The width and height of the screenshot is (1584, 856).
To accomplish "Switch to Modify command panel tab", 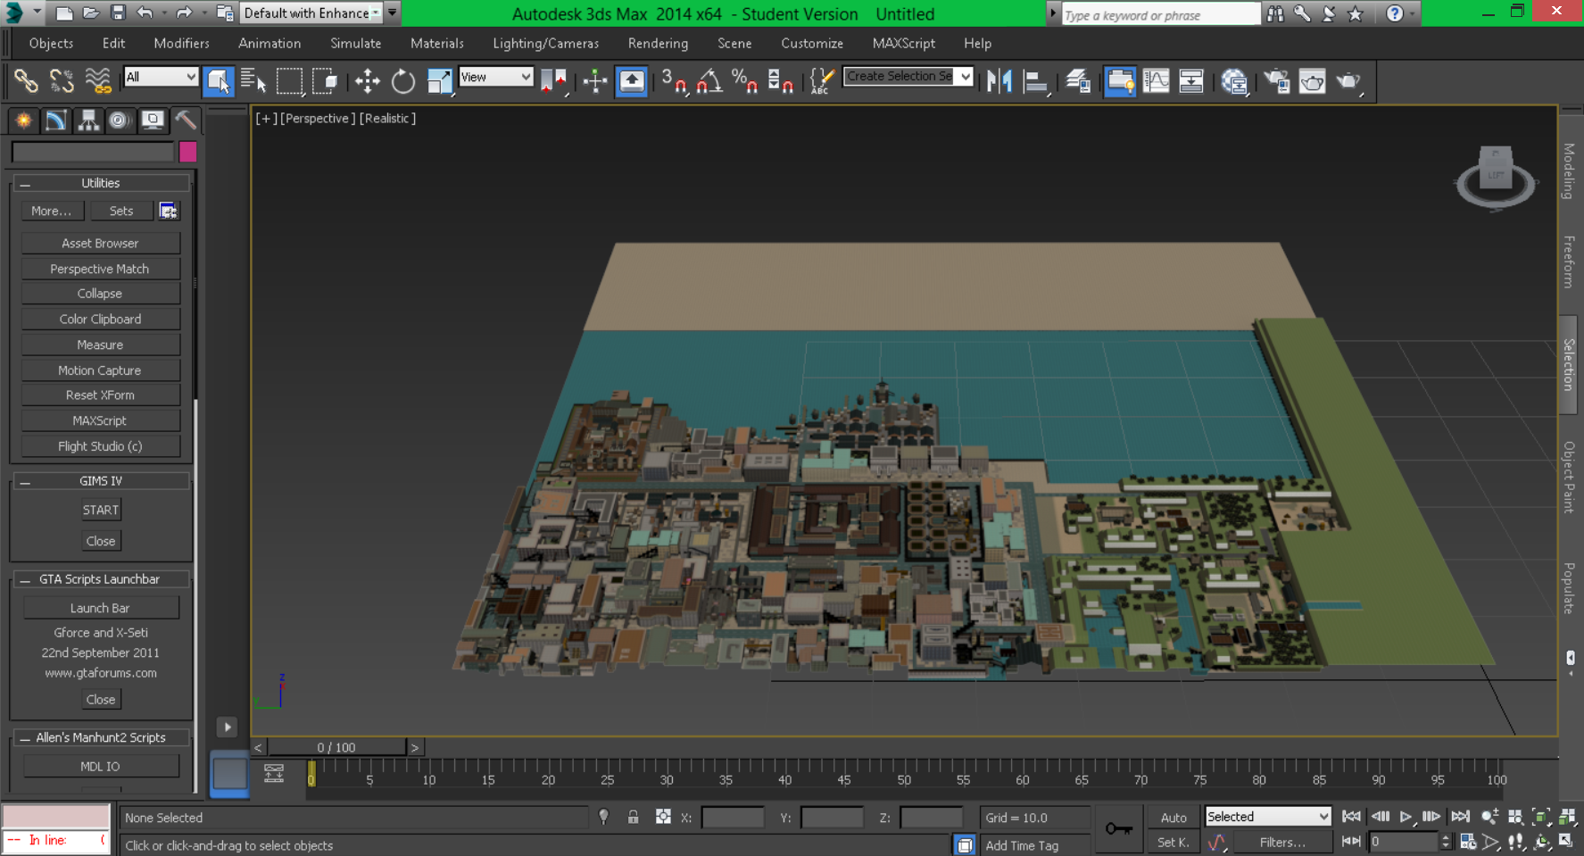I will [55, 120].
